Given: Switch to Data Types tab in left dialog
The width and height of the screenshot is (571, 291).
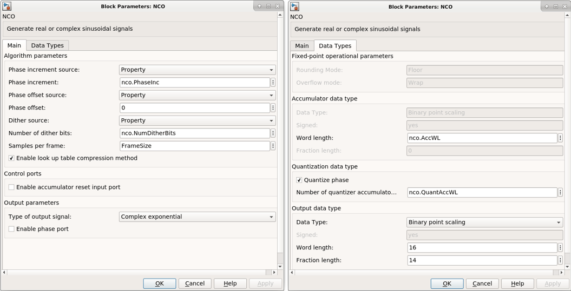Looking at the screenshot, I should click(x=47, y=45).
